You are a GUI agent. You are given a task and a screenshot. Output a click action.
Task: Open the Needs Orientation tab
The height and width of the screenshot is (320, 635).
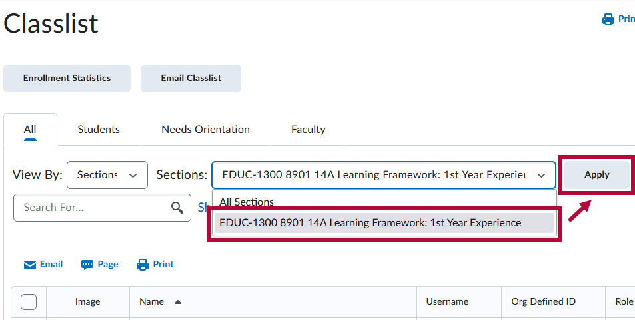[x=205, y=130]
